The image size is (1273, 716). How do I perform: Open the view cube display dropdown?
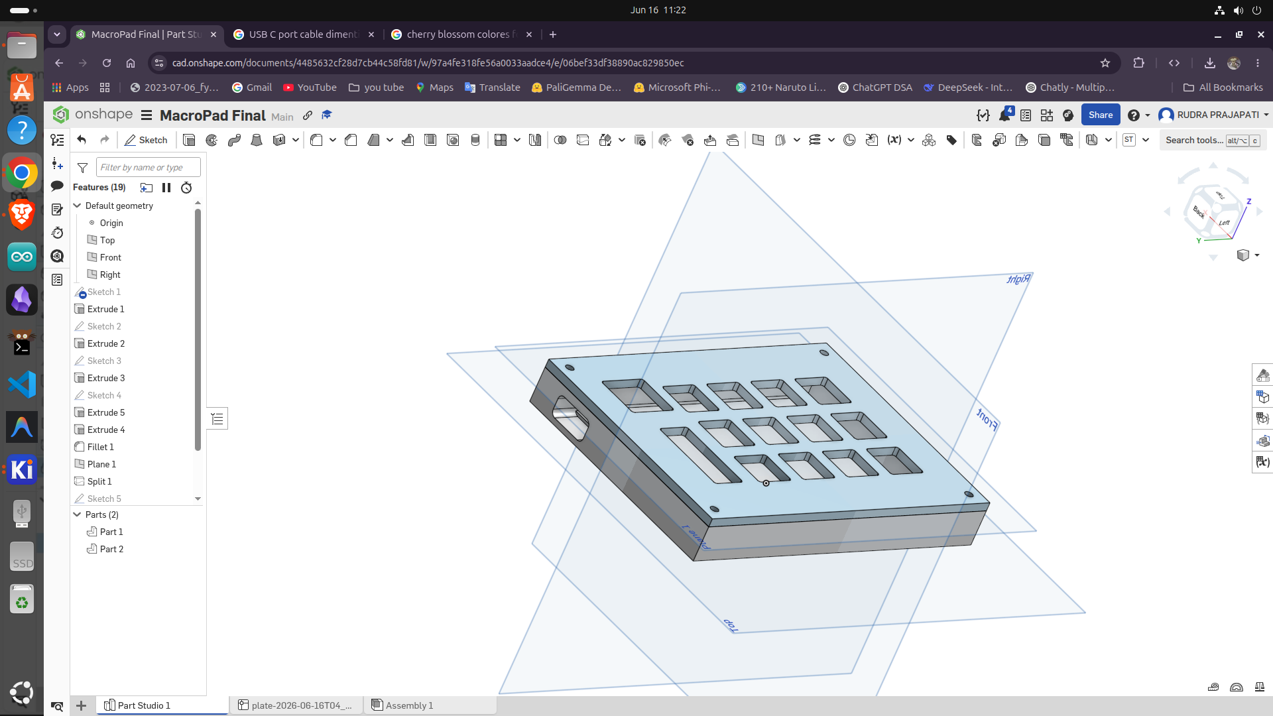(1248, 255)
